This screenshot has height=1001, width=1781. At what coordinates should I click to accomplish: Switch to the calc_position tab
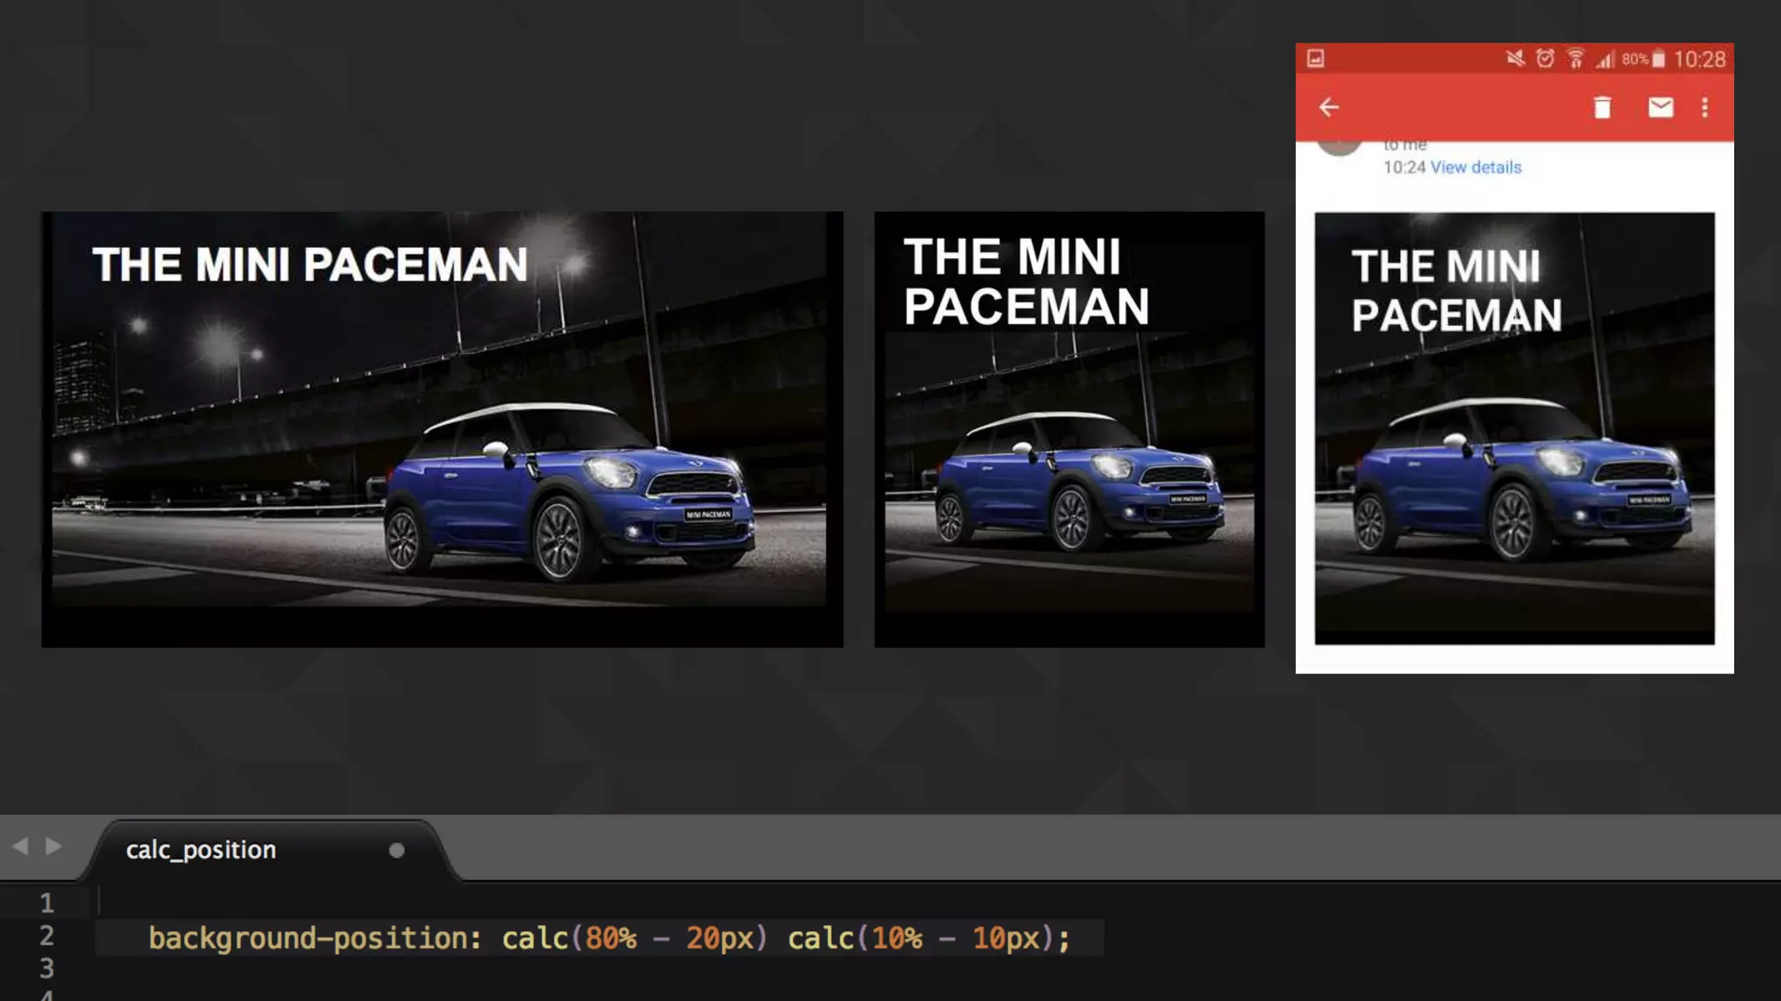point(201,850)
